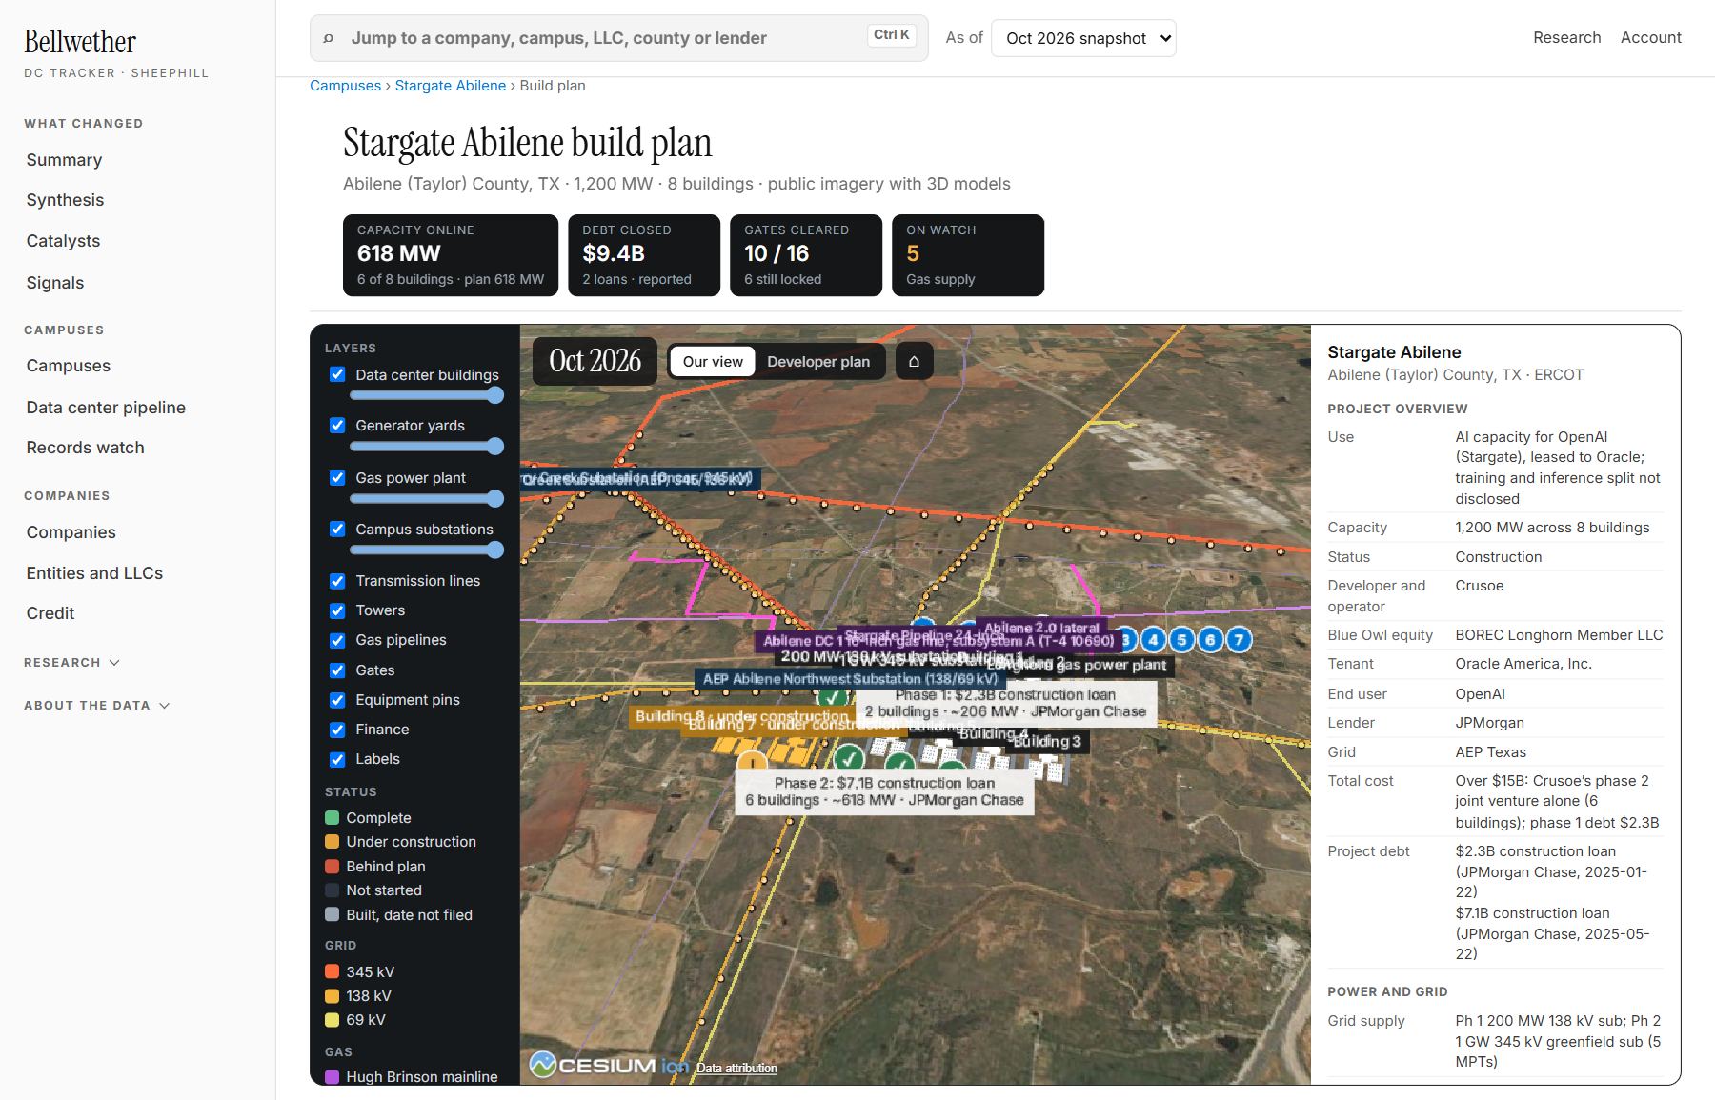
Task: Toggle the Equipment pins checkbox
Action: [337, 700]
